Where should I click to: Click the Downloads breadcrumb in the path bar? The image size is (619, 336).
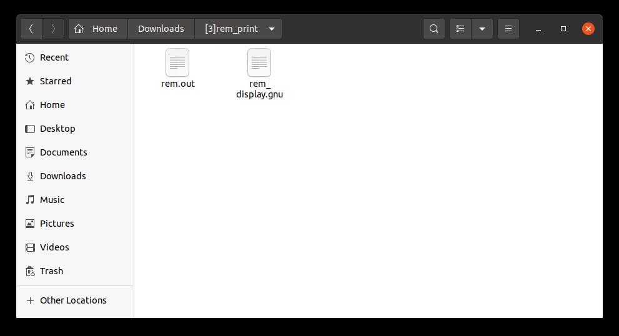click(x=161, y=29)
